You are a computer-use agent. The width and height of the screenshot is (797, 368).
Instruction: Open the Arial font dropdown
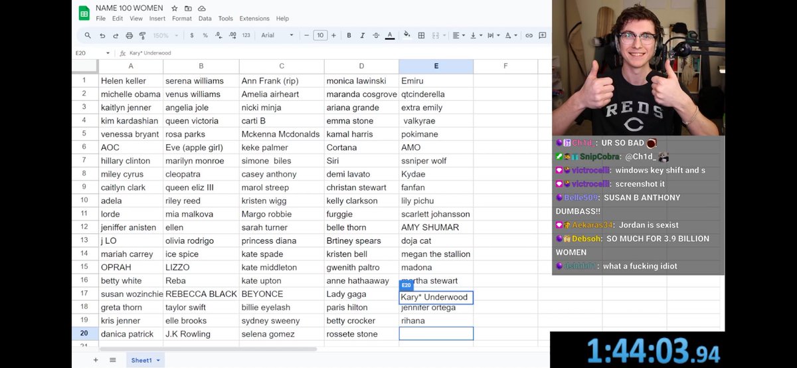278,35
